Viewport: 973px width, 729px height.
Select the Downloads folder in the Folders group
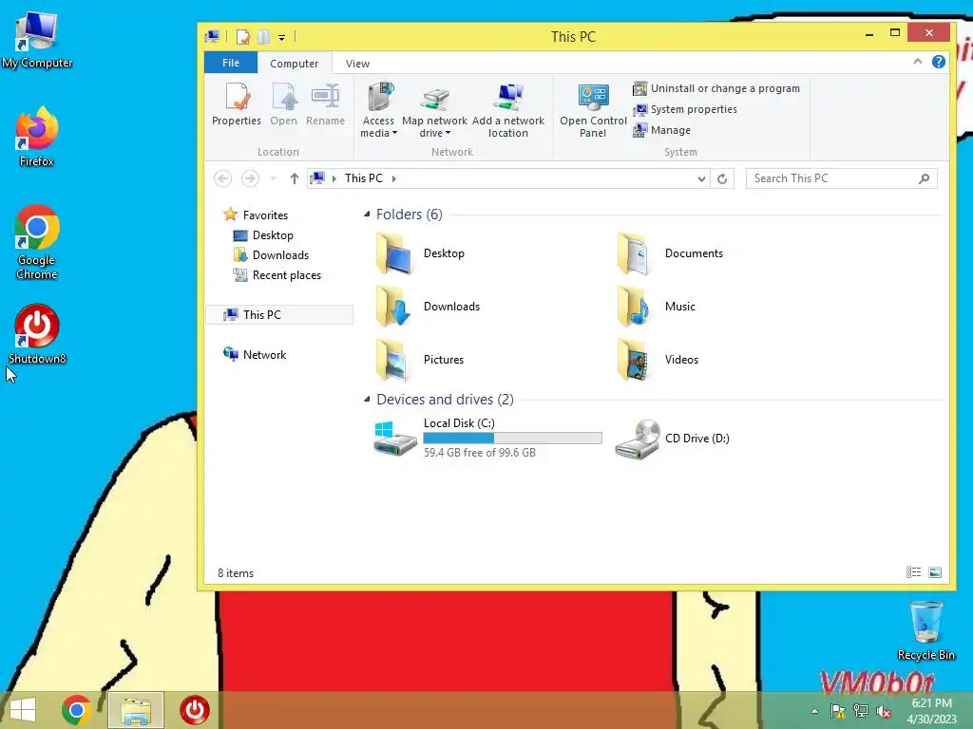(429, 307)
